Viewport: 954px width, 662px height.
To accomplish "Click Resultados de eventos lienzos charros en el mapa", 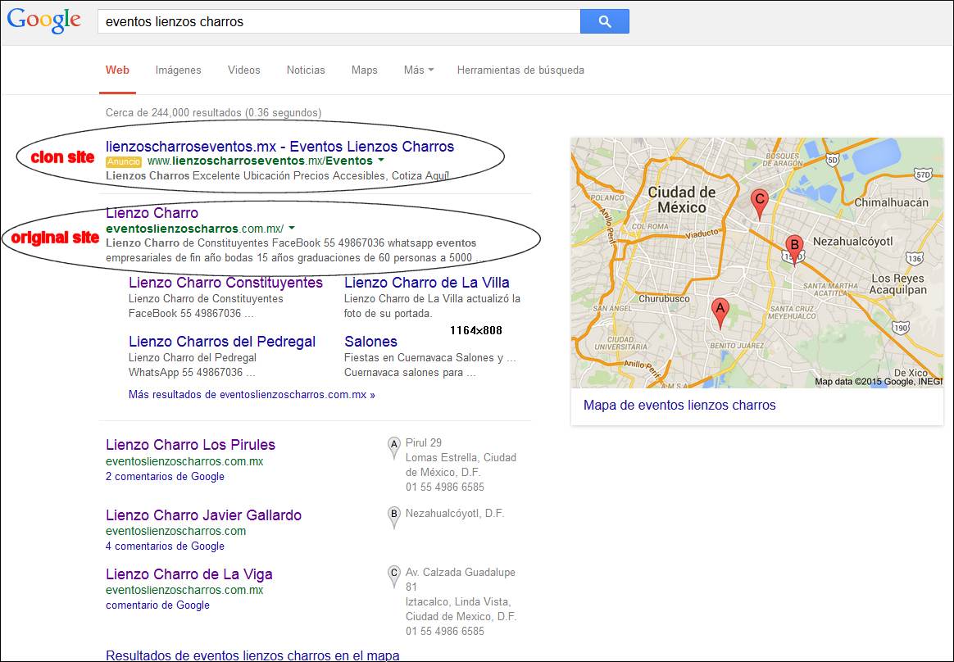I will tap(252, 655).
